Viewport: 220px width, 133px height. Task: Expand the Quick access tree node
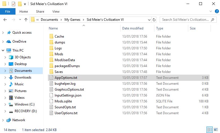tap(3, 33)
